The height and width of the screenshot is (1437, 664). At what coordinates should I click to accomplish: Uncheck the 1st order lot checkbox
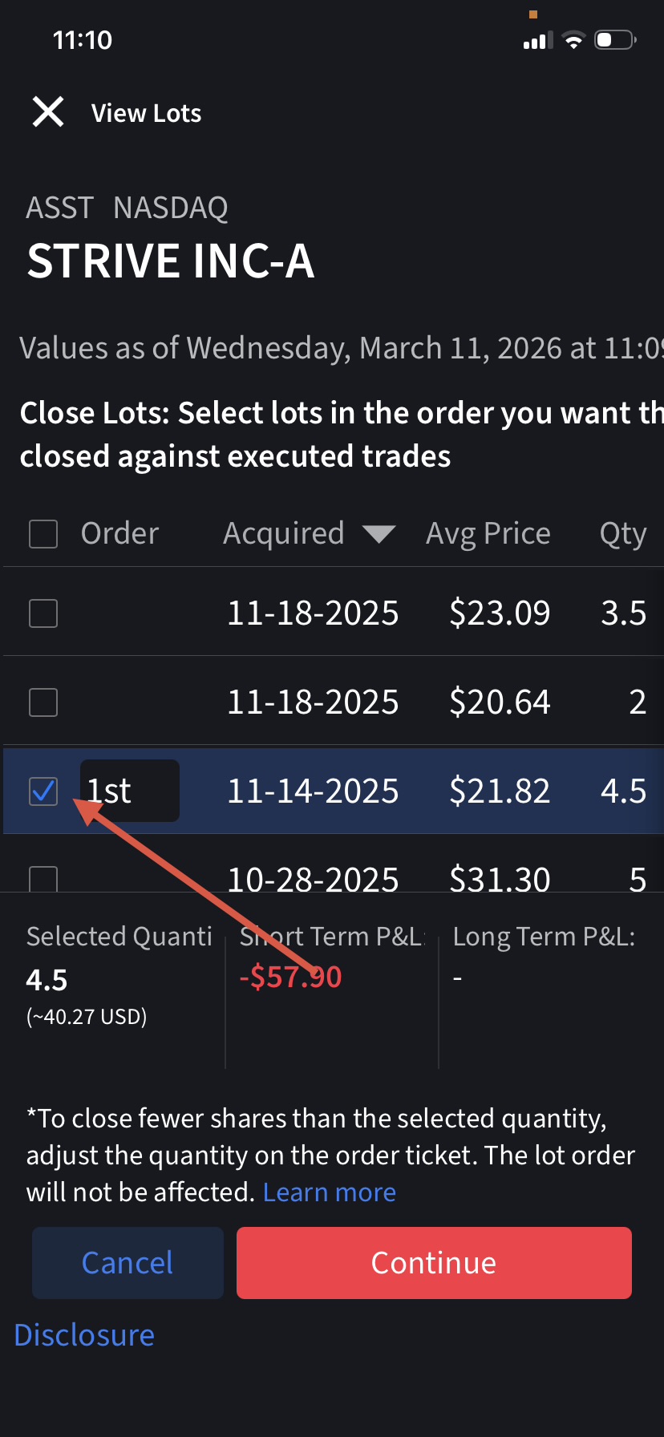click(43, 791)
